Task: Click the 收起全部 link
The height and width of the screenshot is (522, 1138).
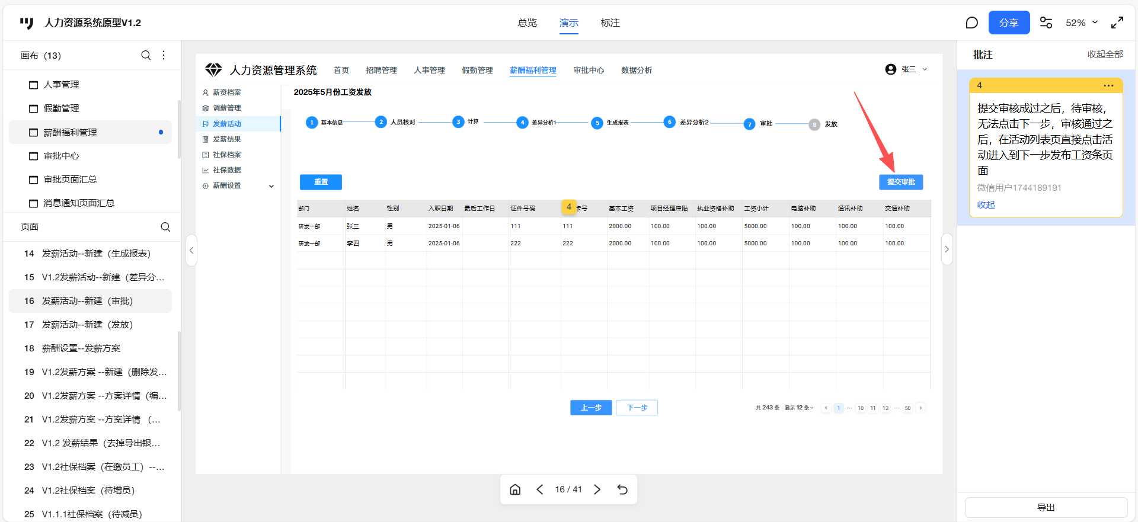Action: 1105,54
